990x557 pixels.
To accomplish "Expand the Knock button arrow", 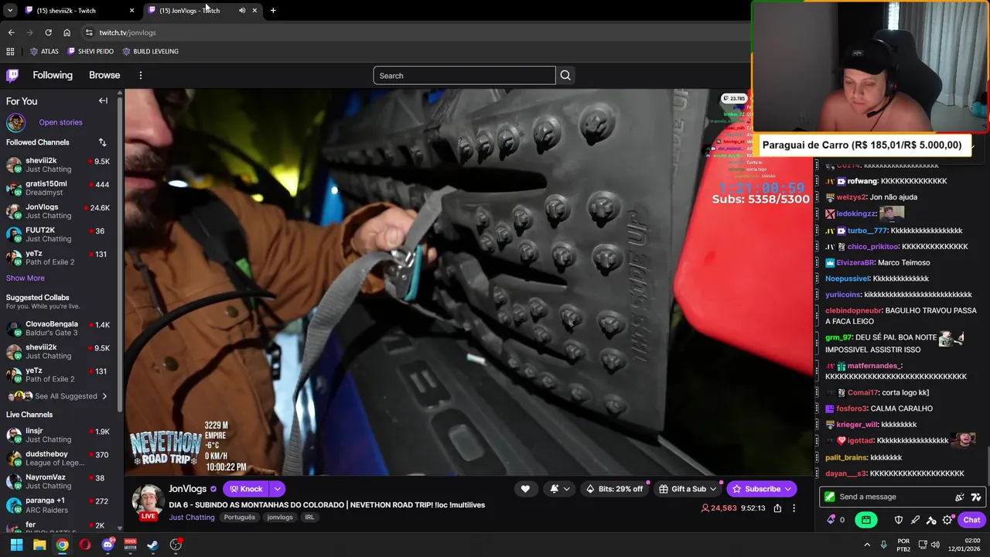I will click(x=277, y=489).
